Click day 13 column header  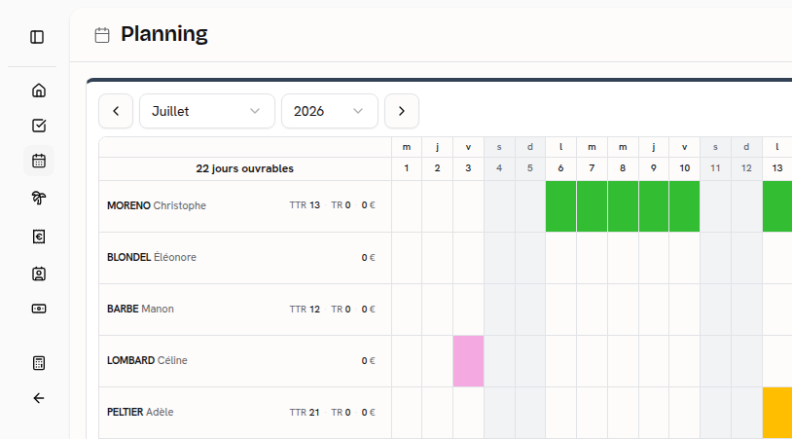[777, 168]
